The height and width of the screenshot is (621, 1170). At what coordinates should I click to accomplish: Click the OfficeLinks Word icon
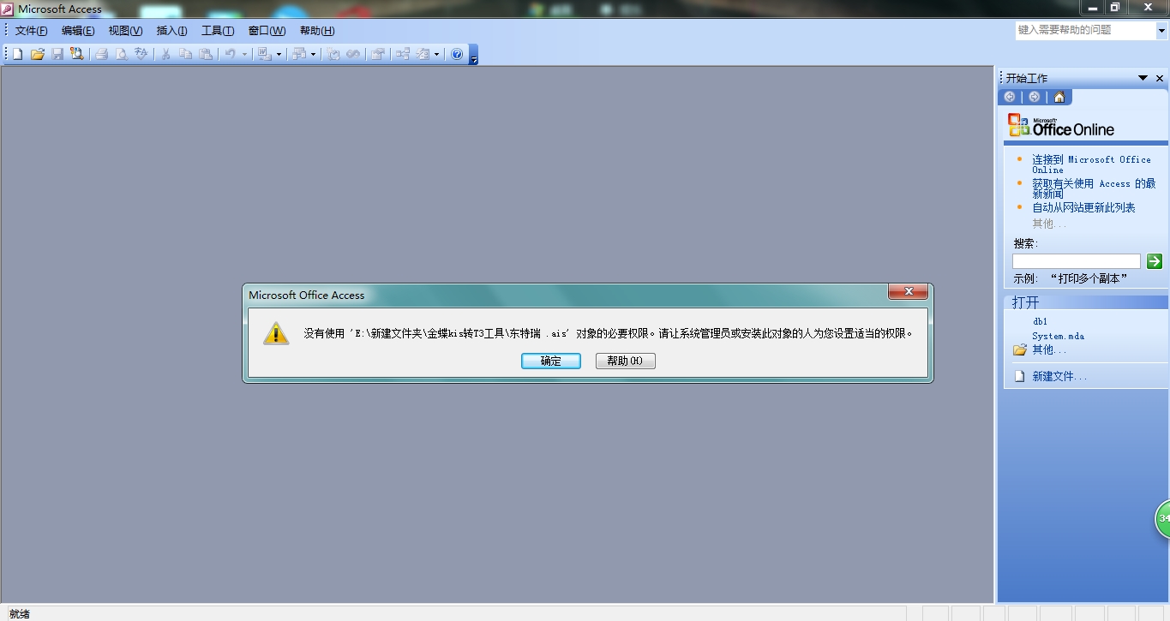[265, 54]
